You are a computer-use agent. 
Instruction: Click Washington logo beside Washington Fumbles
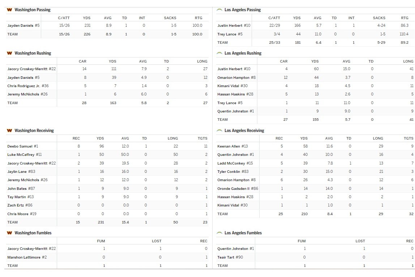[x=9, y=233]
